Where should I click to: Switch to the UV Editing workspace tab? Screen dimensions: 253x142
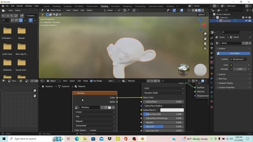pyautogui.click(x=79, y=6)
